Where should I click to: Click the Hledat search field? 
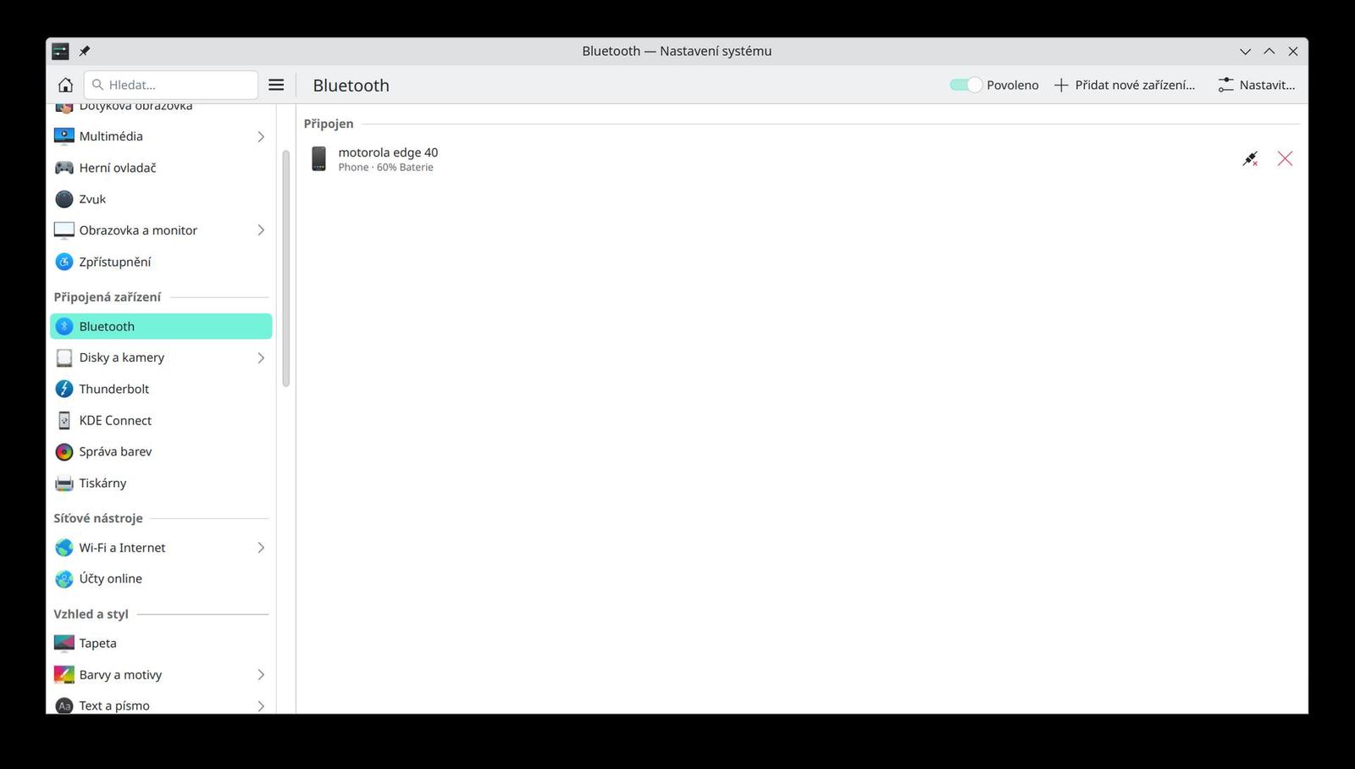coord(171,85)
